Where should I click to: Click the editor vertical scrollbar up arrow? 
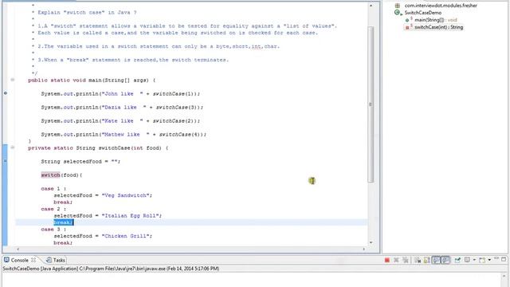click(x=371, y=6)
